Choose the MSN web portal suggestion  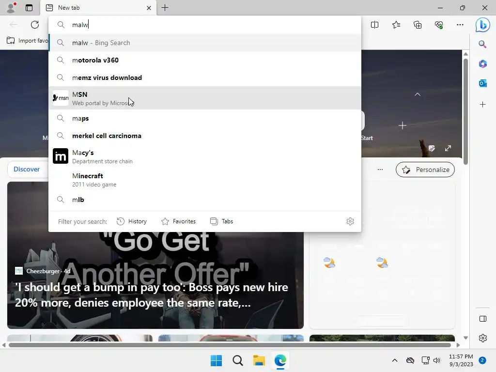tap(205, 98)
